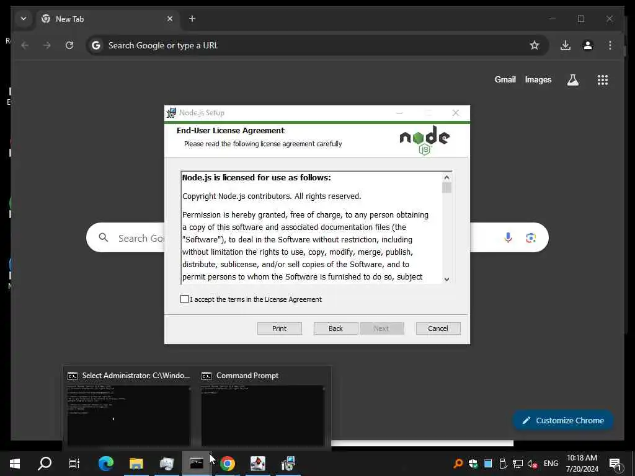Screen dimensions: 635x476
Task: Open the Gmail link
Action: (505, 80)
